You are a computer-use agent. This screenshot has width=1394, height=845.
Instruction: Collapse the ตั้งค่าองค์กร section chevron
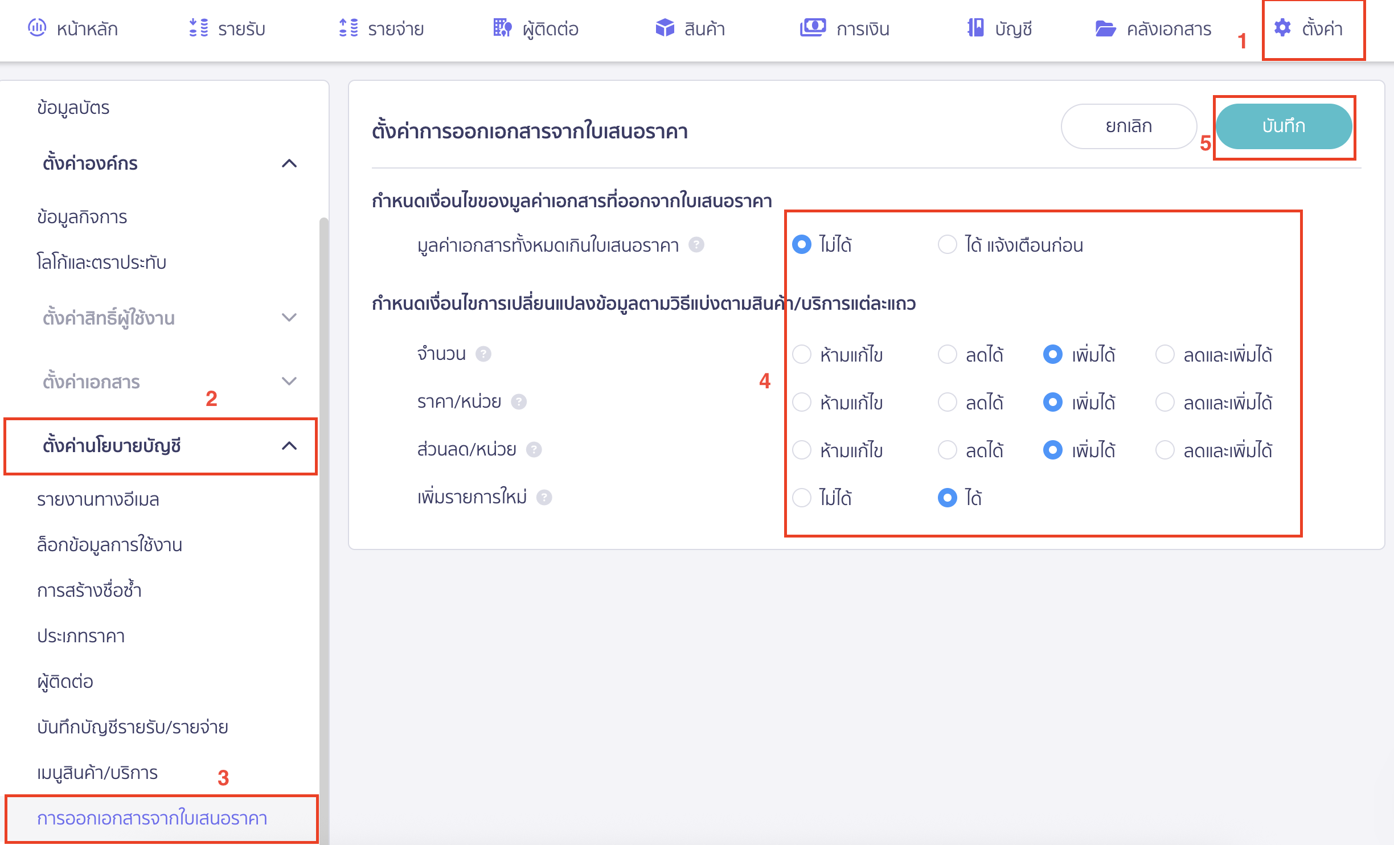pyautogui.click(x=289, y=163)
